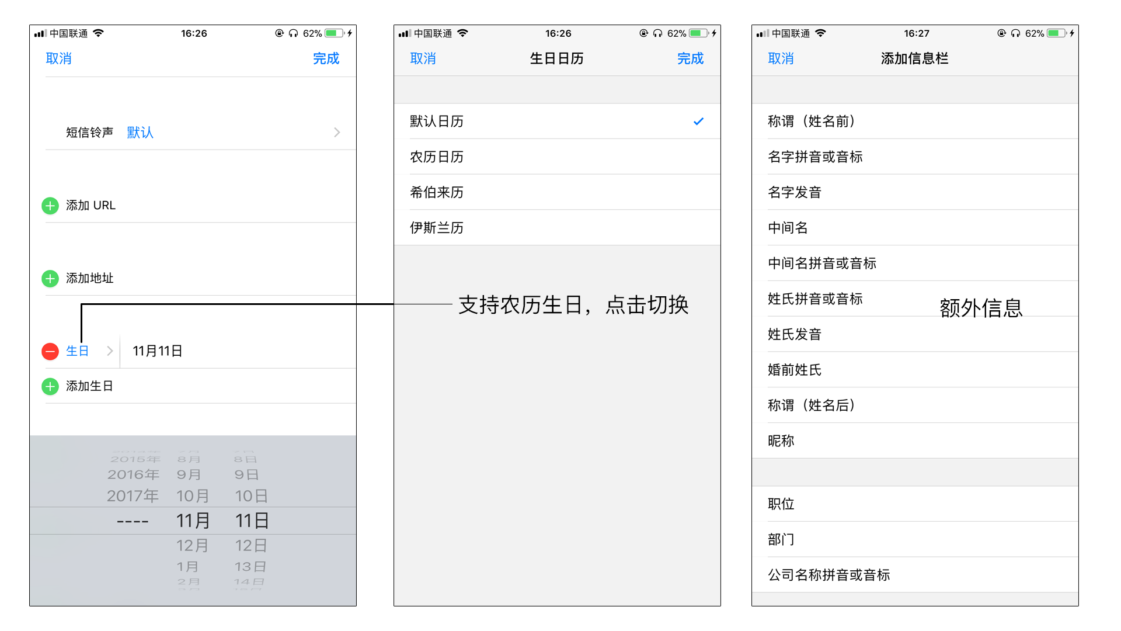Tap battery icon in middle phone status bar
This screenshot has height=631, width=1121.
[698, 33]
